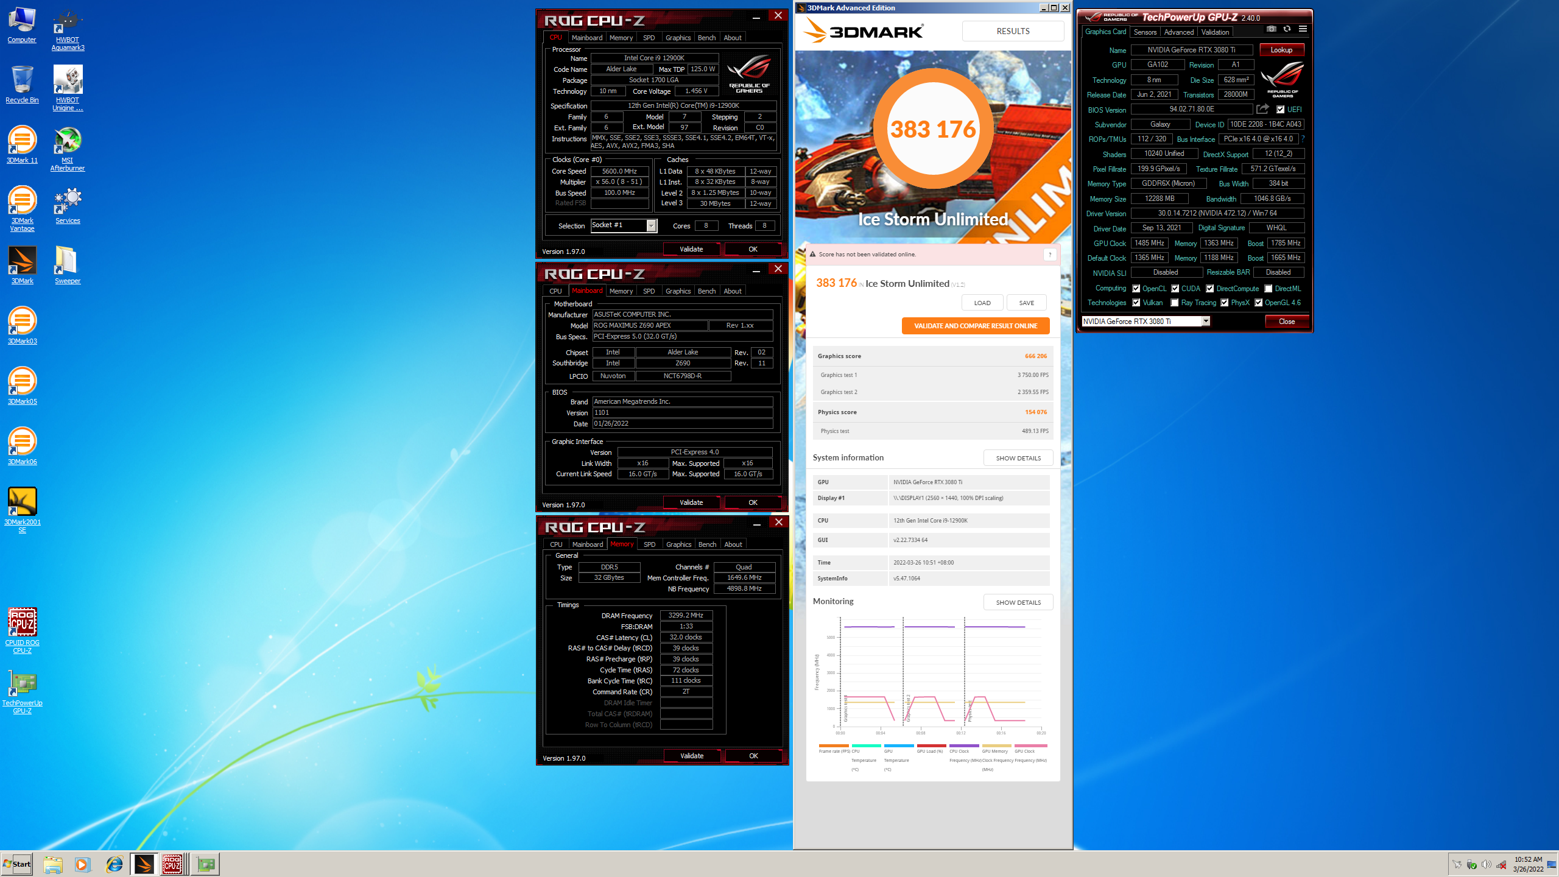The height and width of the screenshot is (877, 1559).
Task: Open the 3DMark05 desktop shortcut
Action: coord(22,386)
